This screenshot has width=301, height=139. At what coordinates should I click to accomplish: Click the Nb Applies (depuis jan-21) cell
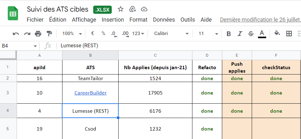(155, 67)
